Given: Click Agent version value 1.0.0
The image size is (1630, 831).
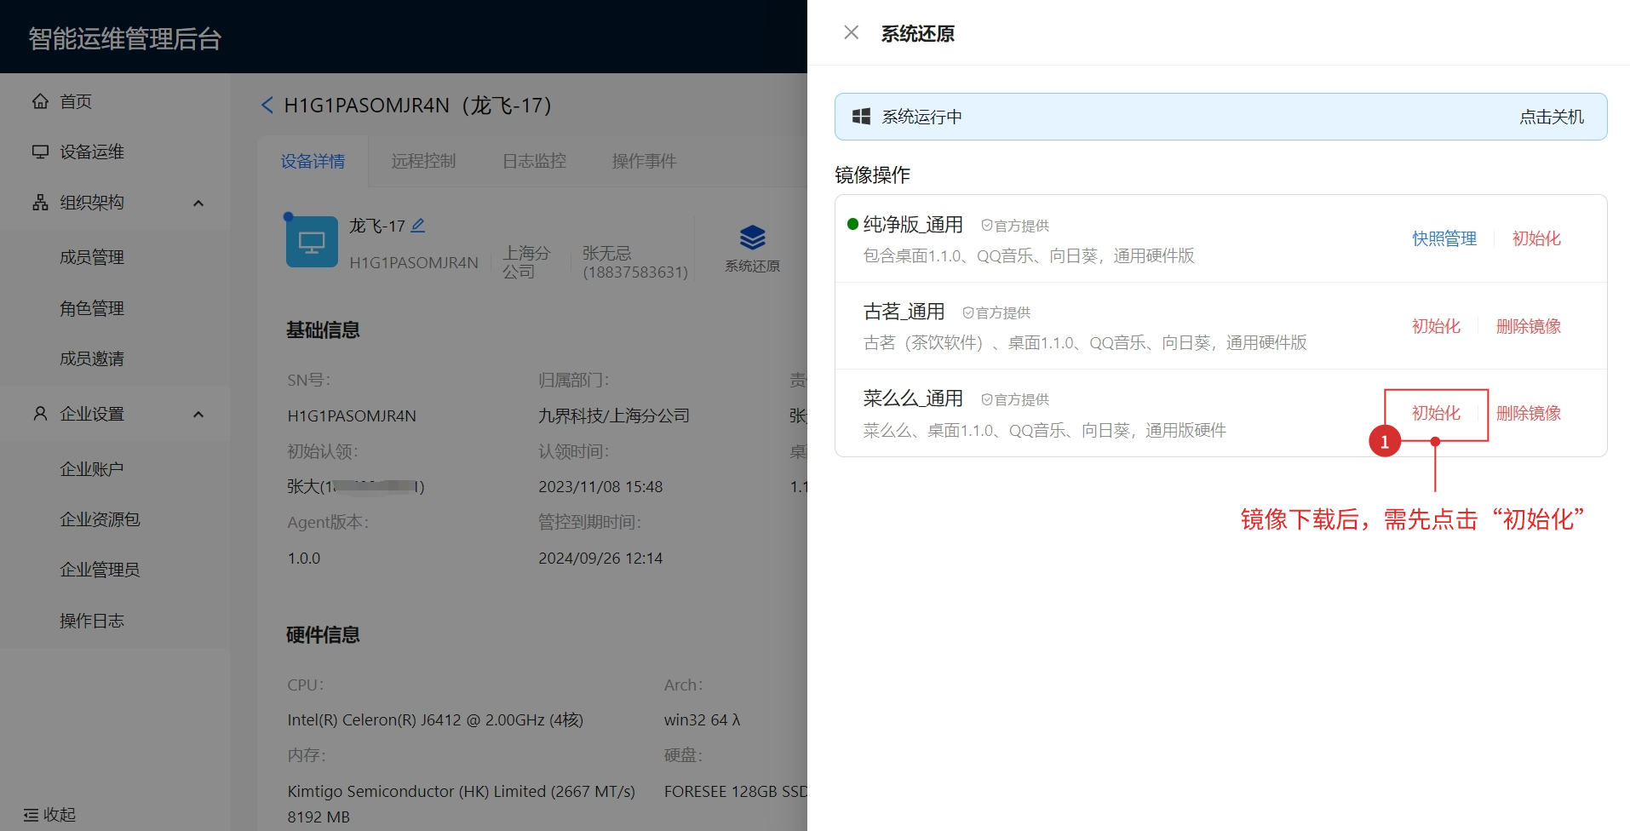Looking at the screenshot, I should (x=304, y=559).
